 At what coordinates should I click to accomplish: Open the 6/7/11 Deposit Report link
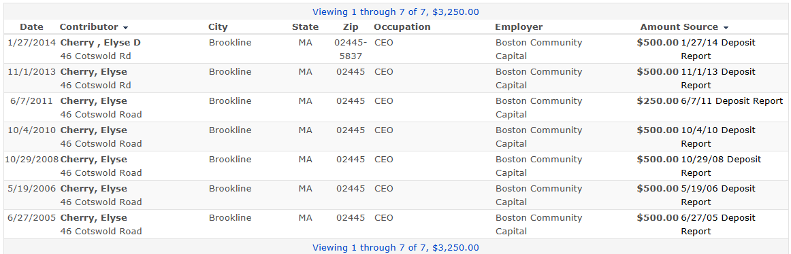pyautogui.click(x=732, y=101)
